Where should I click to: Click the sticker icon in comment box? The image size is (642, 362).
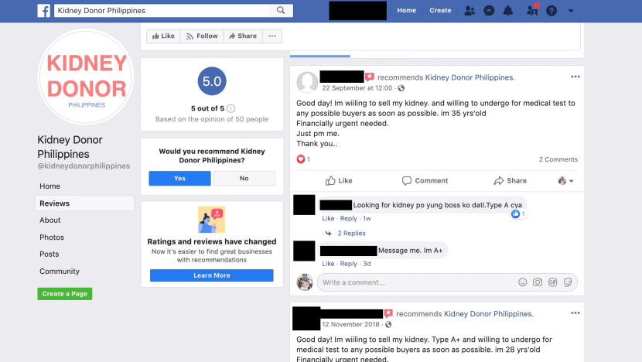point(568,282)
